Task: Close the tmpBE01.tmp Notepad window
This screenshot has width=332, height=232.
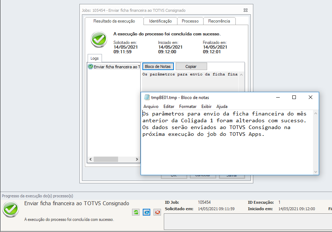Action: tap(311, 97)
